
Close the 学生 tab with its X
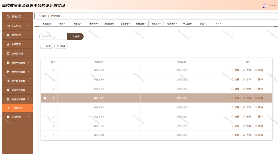[205, 24]
